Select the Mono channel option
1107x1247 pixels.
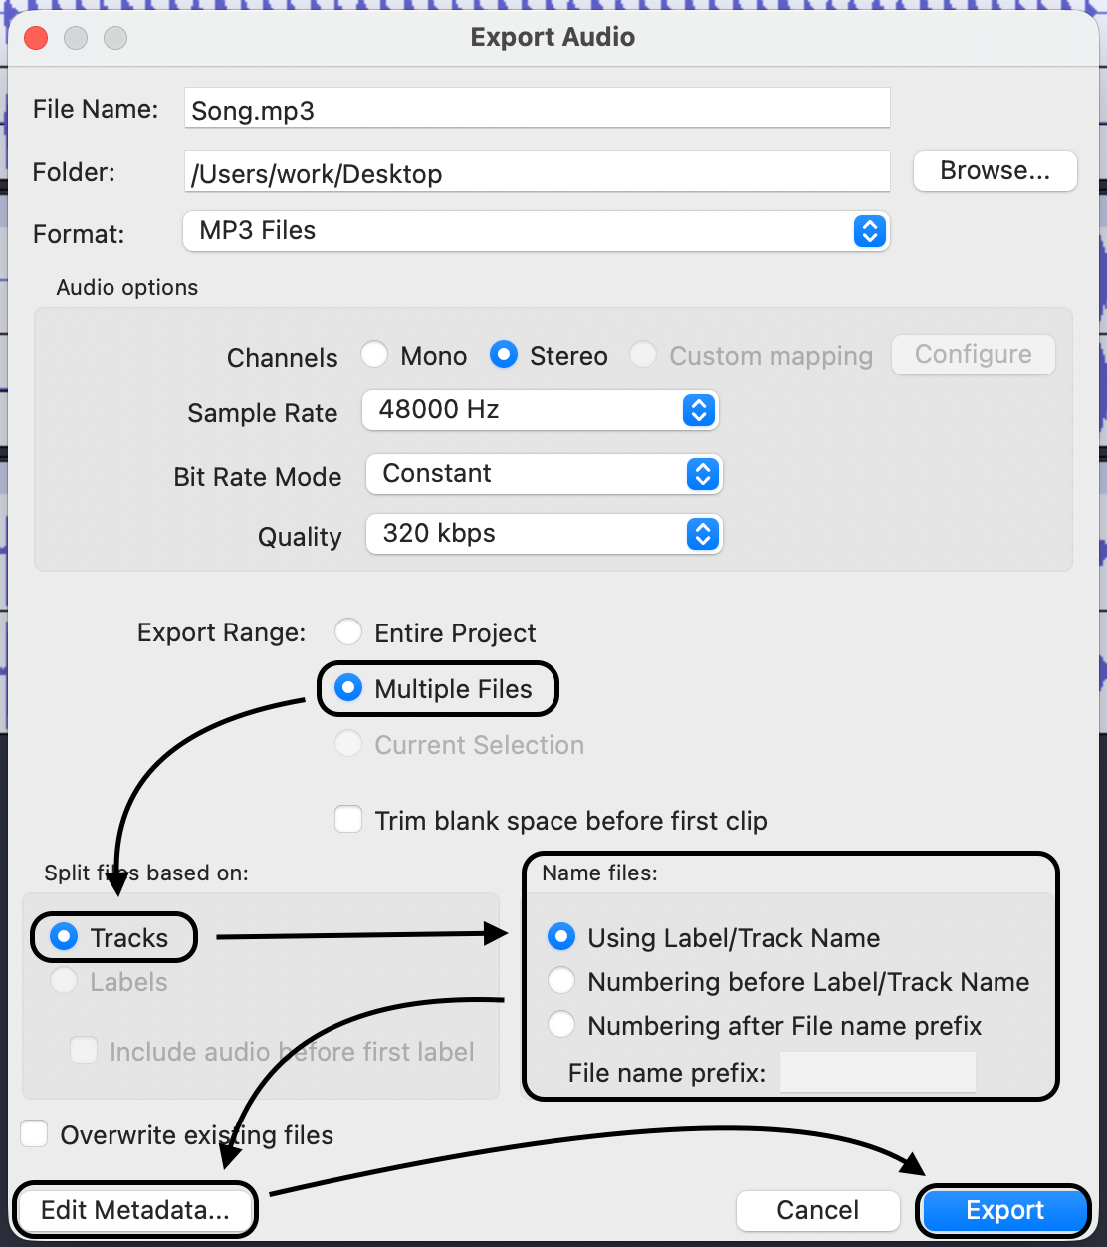pos(375,355)
